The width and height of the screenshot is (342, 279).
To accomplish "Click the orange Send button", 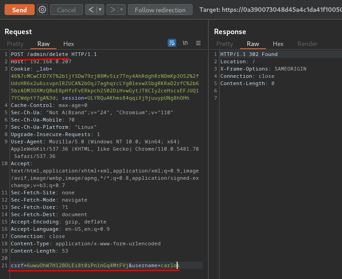I will 20,10.
